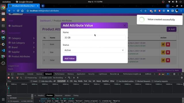
Task: Expand the Brand sidebar menu
Action: 22,47
